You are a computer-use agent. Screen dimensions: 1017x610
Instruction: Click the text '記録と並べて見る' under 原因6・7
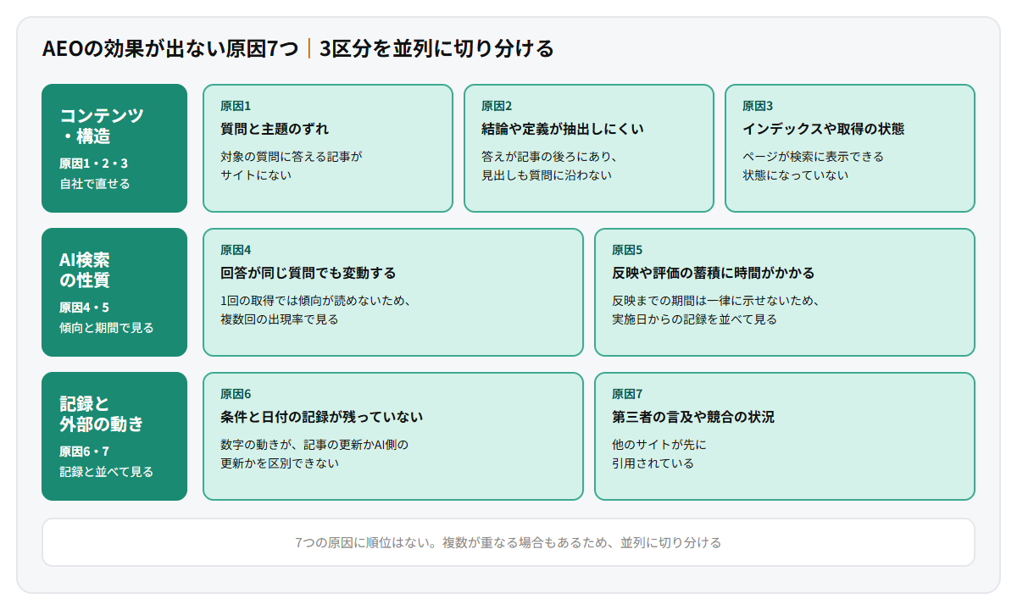coord(107,471)
